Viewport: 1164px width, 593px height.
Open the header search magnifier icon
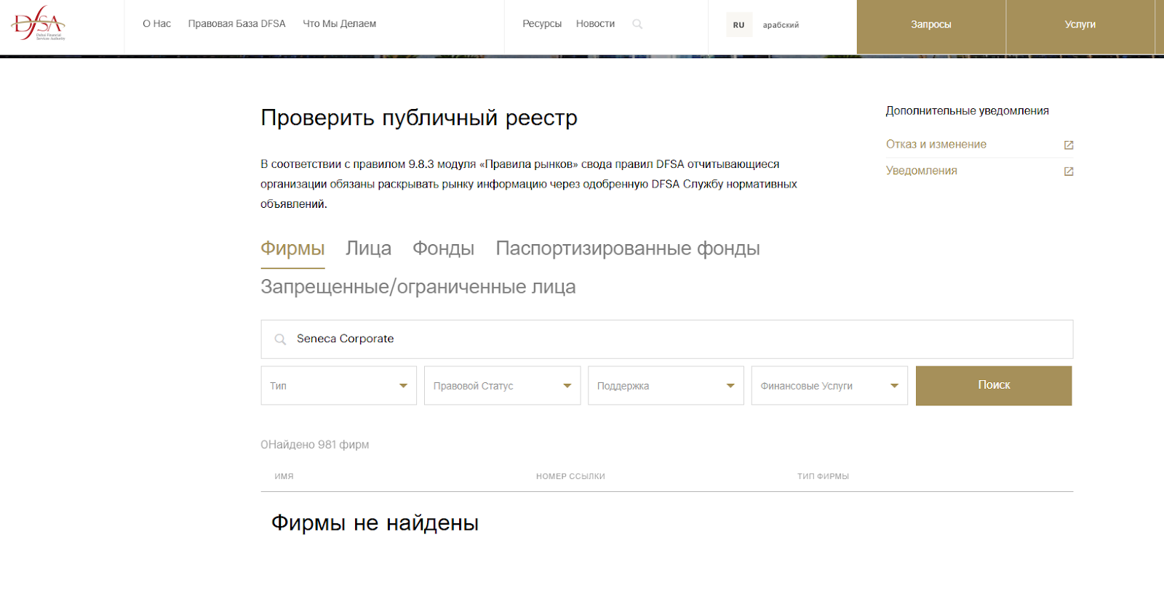[x=637, y=24]
